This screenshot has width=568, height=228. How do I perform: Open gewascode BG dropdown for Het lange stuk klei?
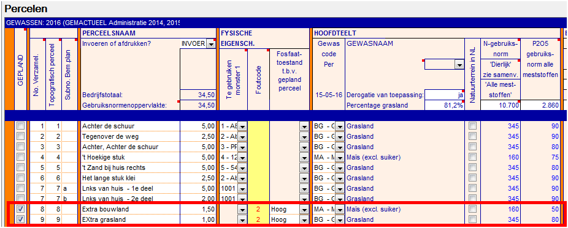(339, 178)
